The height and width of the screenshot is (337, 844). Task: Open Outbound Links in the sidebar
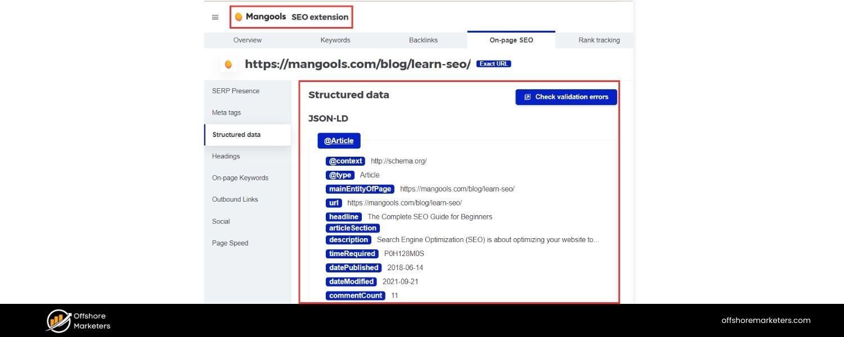click(x=235, y=200)
